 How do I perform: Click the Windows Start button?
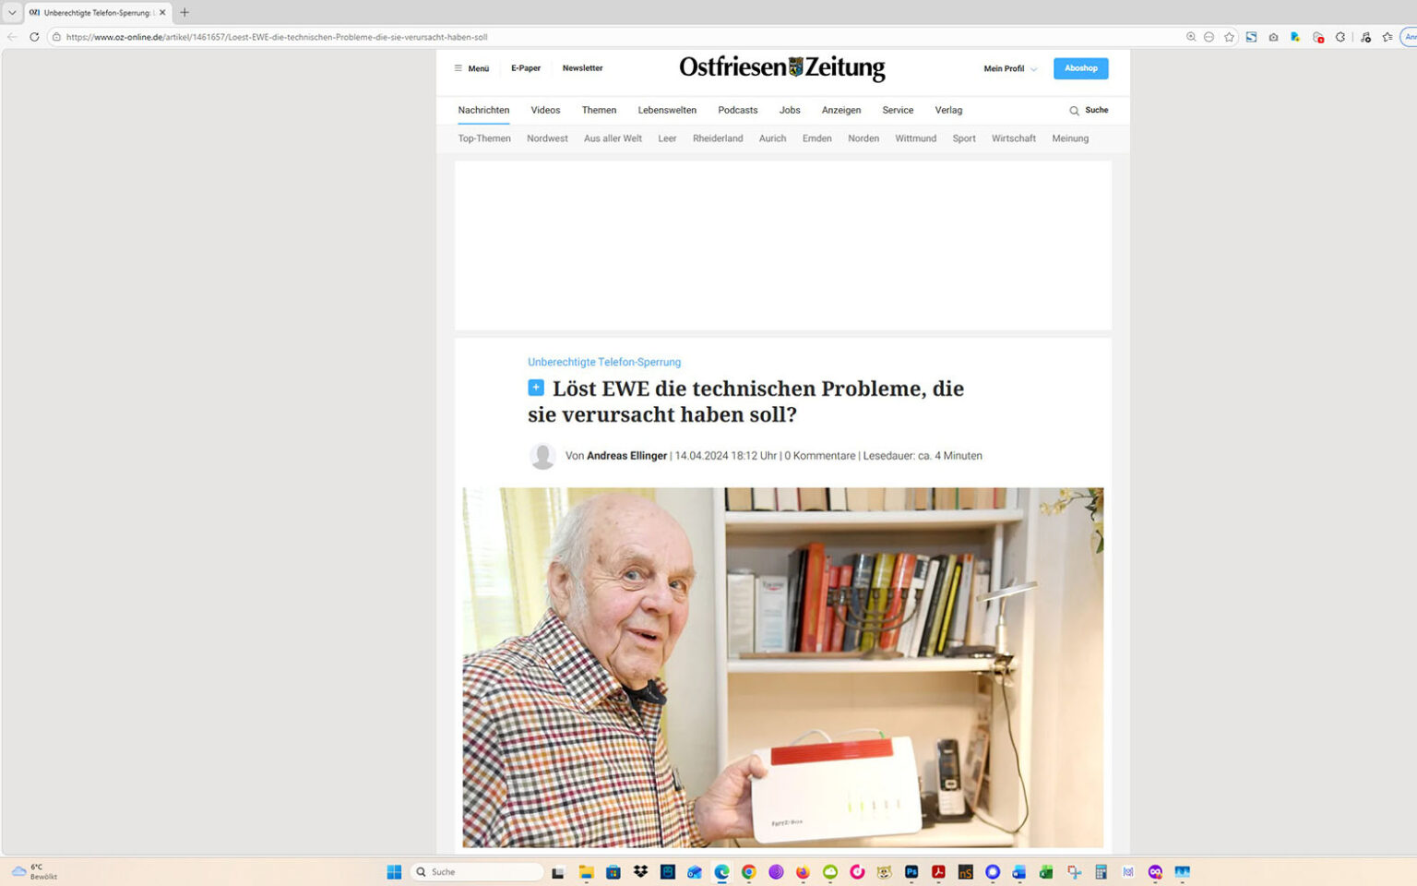394,872
